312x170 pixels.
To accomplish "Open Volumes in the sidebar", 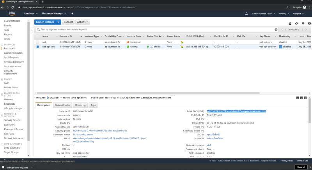I will coord(8,99).
